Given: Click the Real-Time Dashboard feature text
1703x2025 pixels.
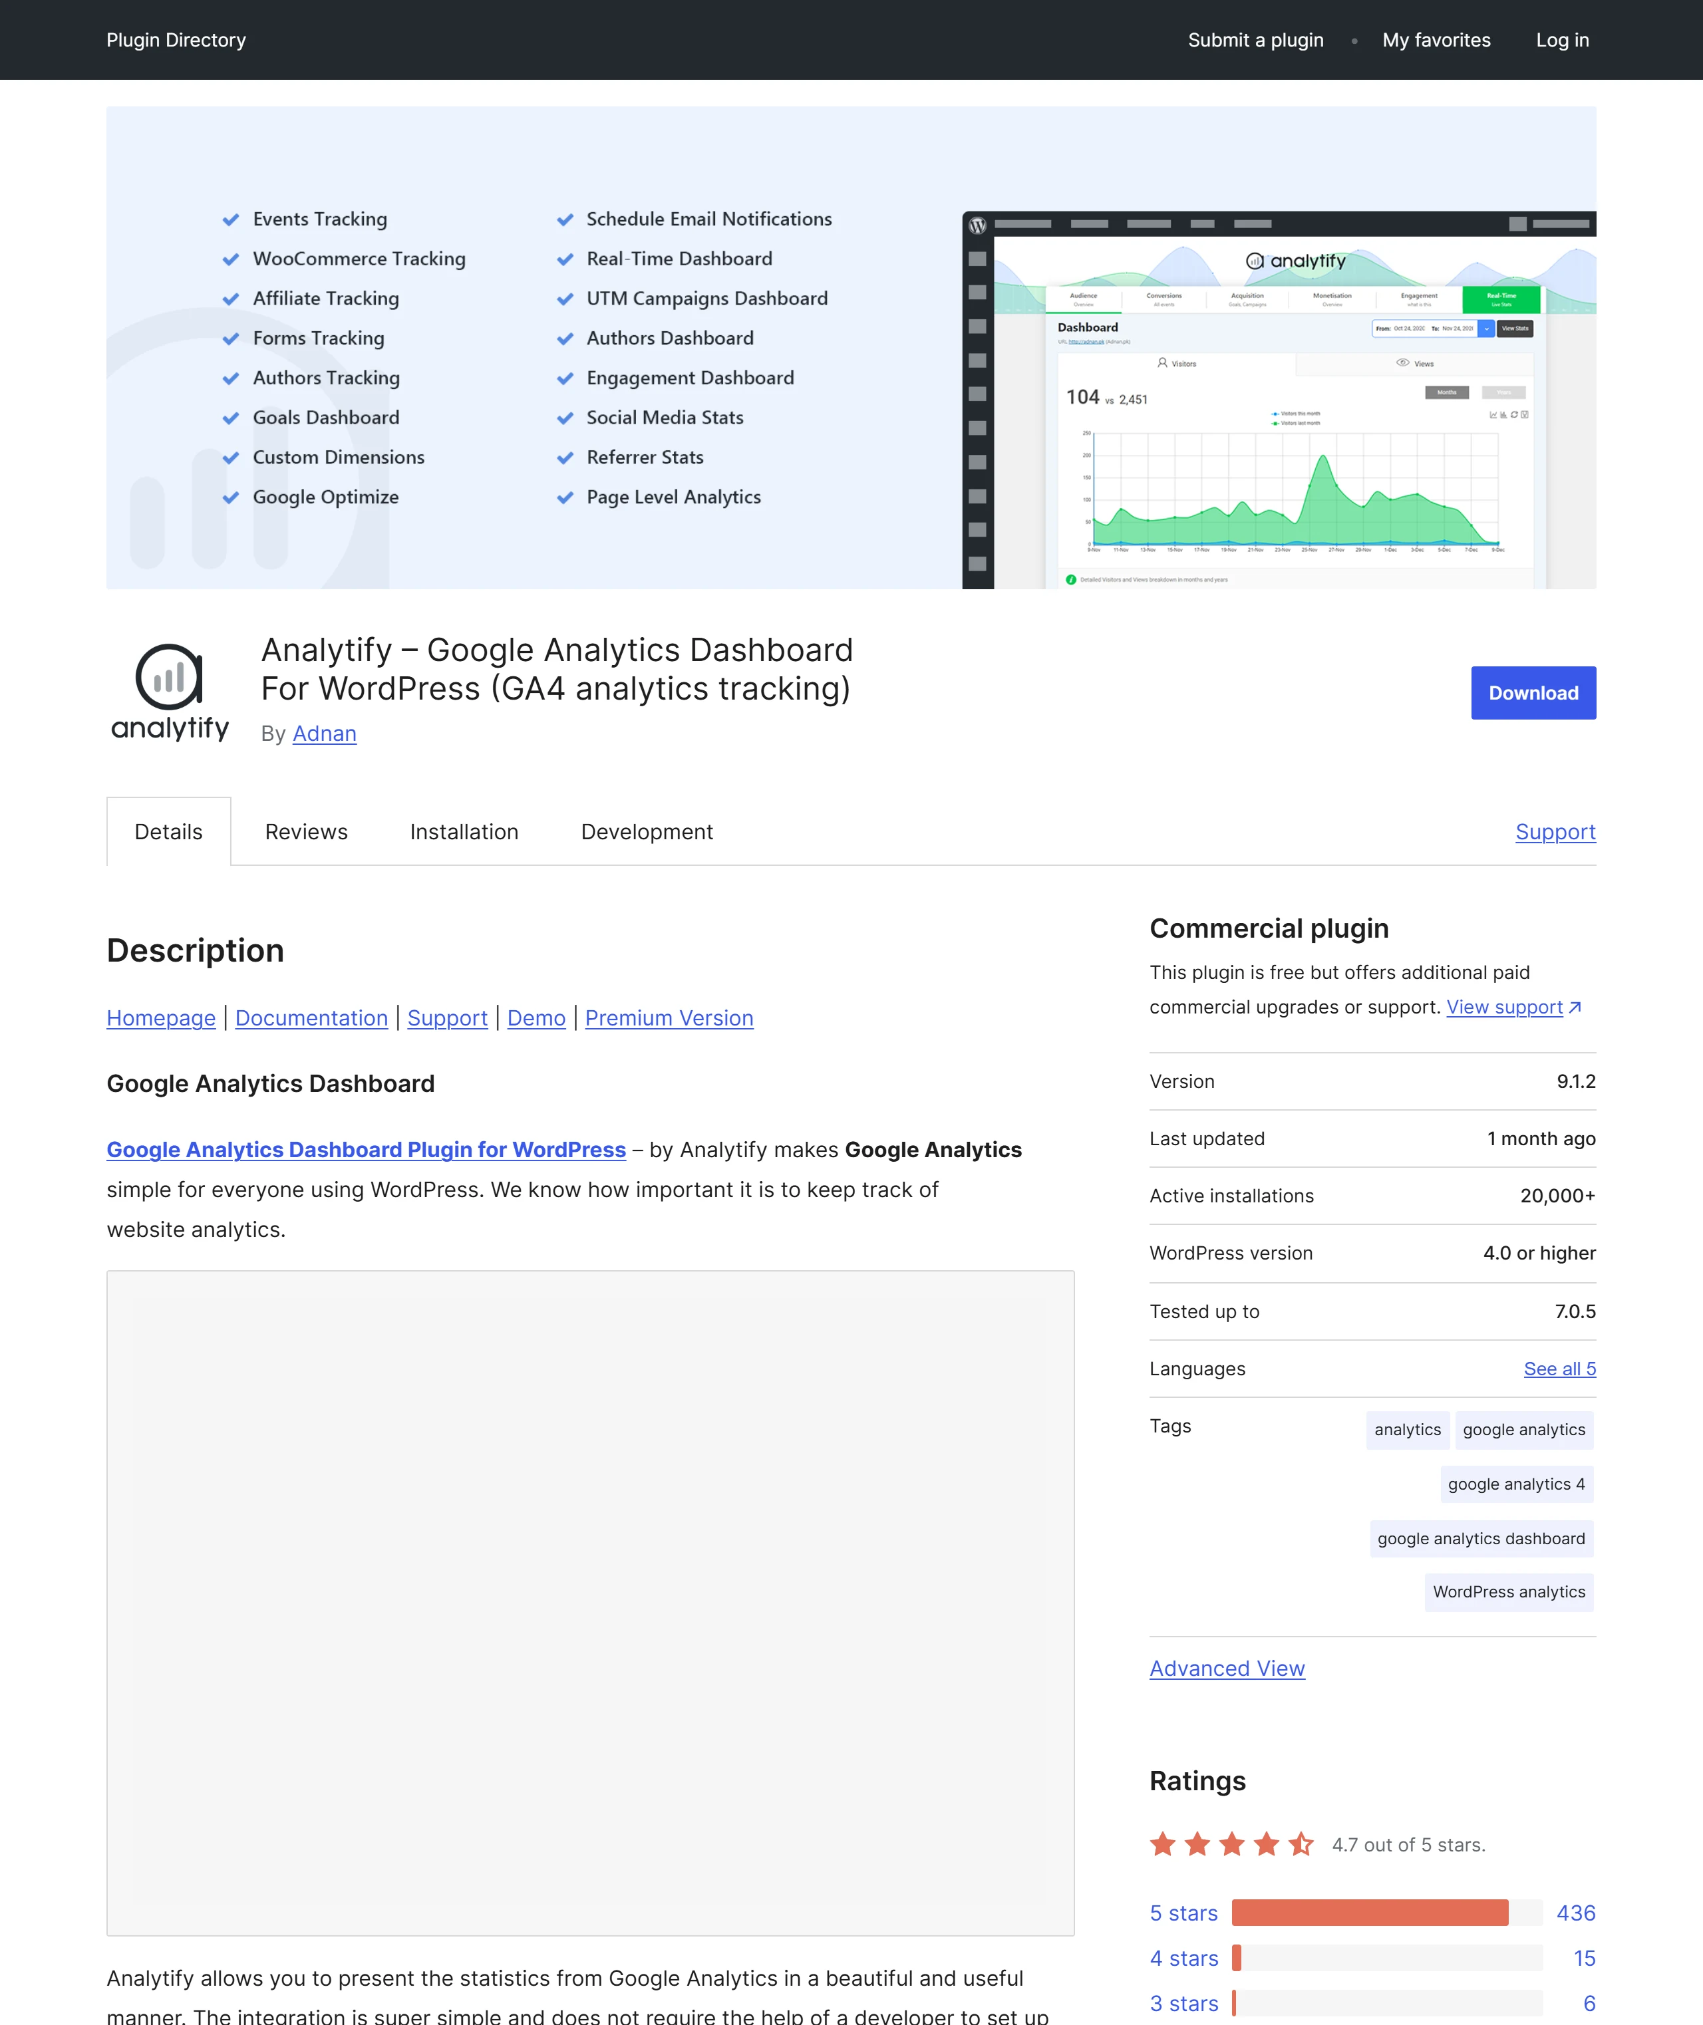Looking at the screenshot, I should pos(680,259).
